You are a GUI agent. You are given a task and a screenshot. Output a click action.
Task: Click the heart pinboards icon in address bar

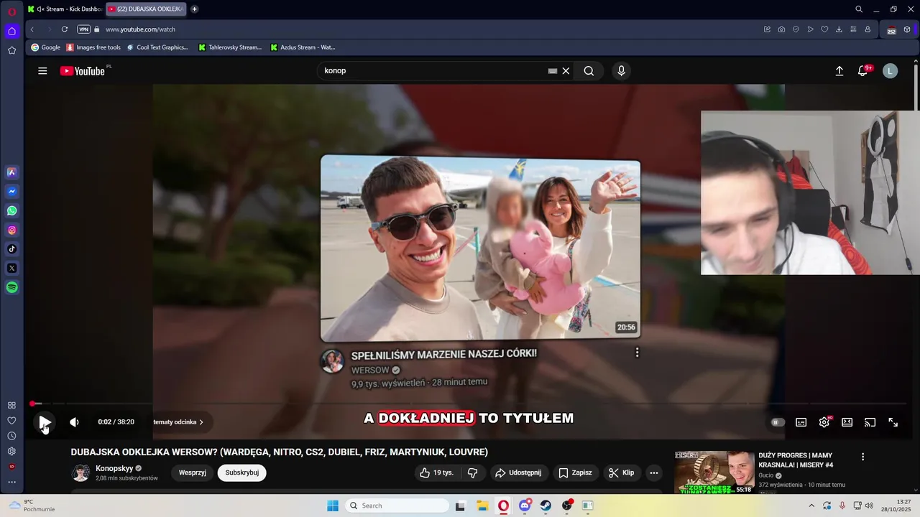[824, 29]
